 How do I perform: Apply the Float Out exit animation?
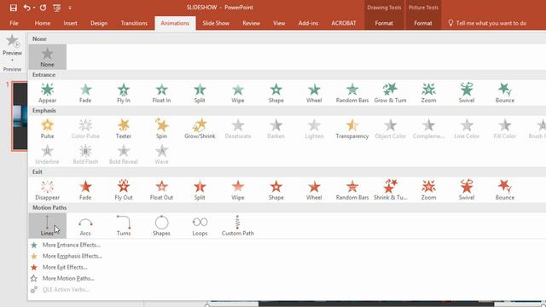(x=161, y=190)
